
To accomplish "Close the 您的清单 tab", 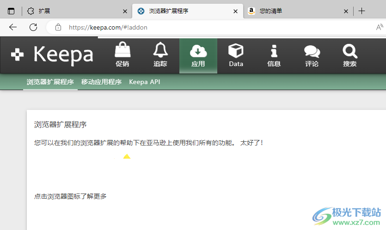I will pos(346,12).
